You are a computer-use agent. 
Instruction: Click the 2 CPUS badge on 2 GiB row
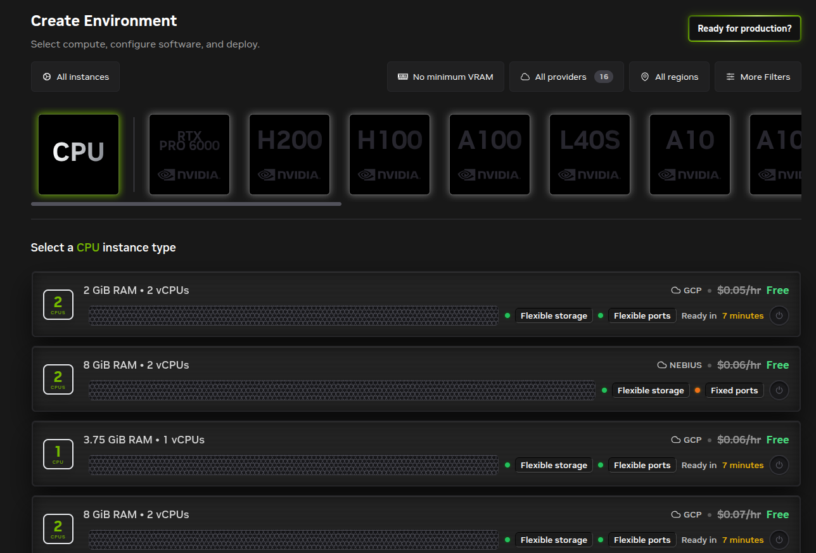click(x=58, y=305)
